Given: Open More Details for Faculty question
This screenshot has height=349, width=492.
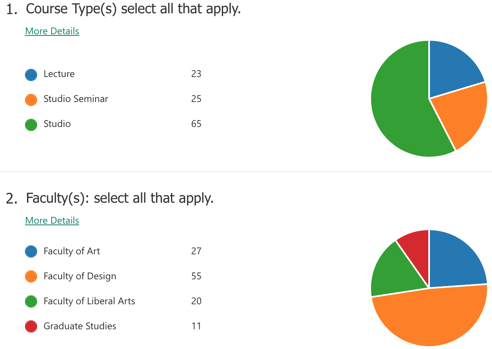Looking at the screenshot, I should point(52,220).
